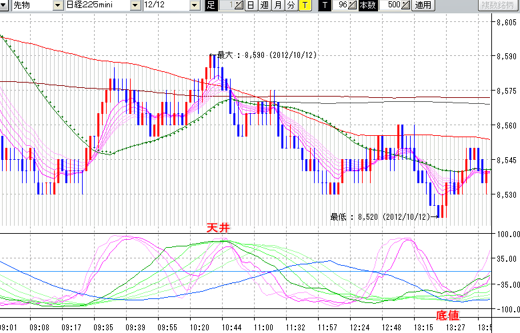Click the red 底値 bottom marker
This screenshot has width=520, height=333.
click(447, 314)
